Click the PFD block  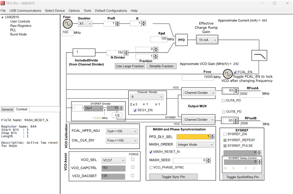tap(181, 40)
